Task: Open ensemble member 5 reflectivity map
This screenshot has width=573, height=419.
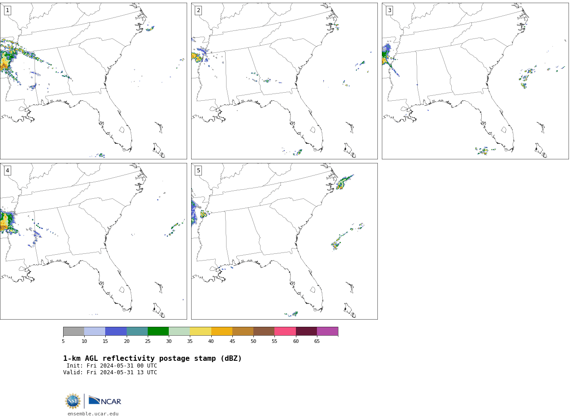Action: click(x=284, y=241)
